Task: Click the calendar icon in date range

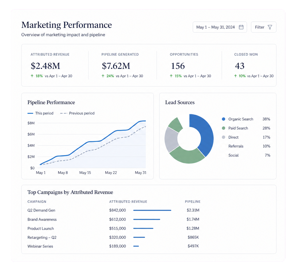Action: pos(241,27)
